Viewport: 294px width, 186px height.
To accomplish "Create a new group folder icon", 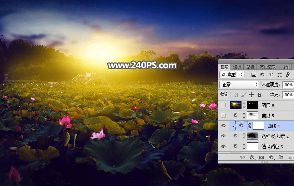I will [x=281, y=157].
